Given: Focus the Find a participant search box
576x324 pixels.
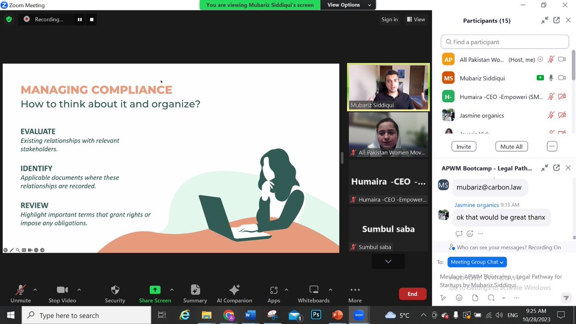Looking at the screenshot, I should point(505,42).
